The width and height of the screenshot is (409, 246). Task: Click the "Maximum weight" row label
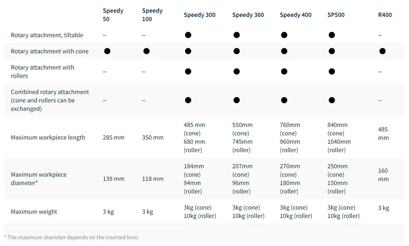point(34,211)
